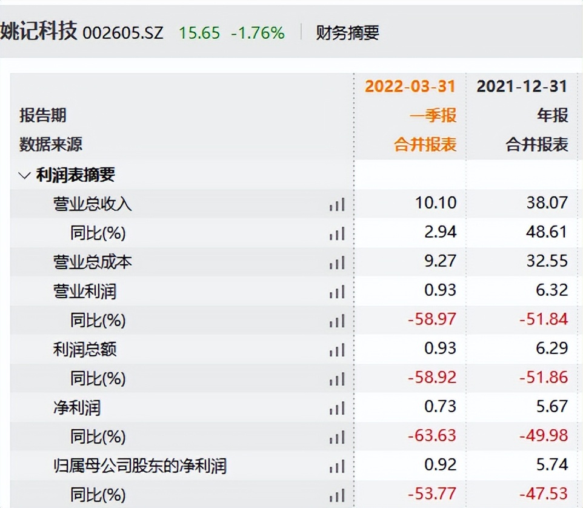
Task: Click operating profit value 6.32
Action: [551, 290]
